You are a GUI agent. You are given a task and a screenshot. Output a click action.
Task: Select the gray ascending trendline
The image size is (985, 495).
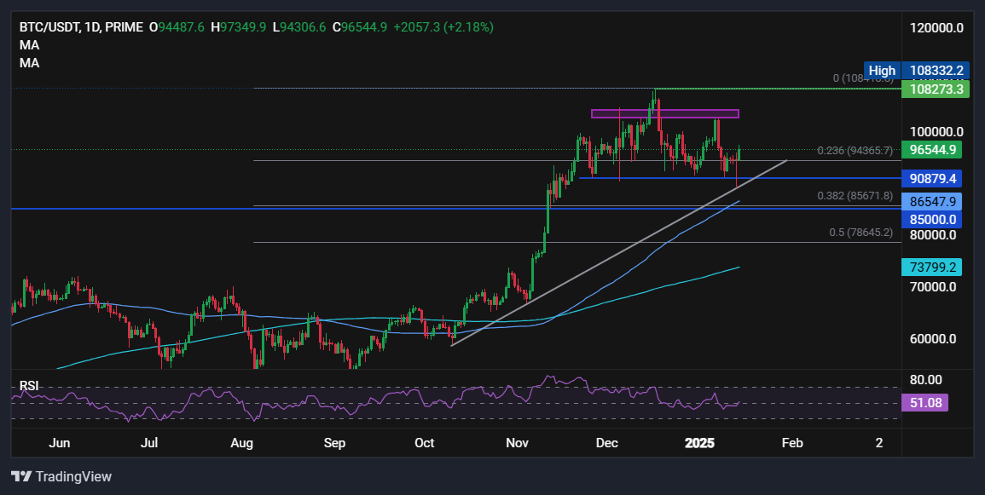[x=619, y=253]
